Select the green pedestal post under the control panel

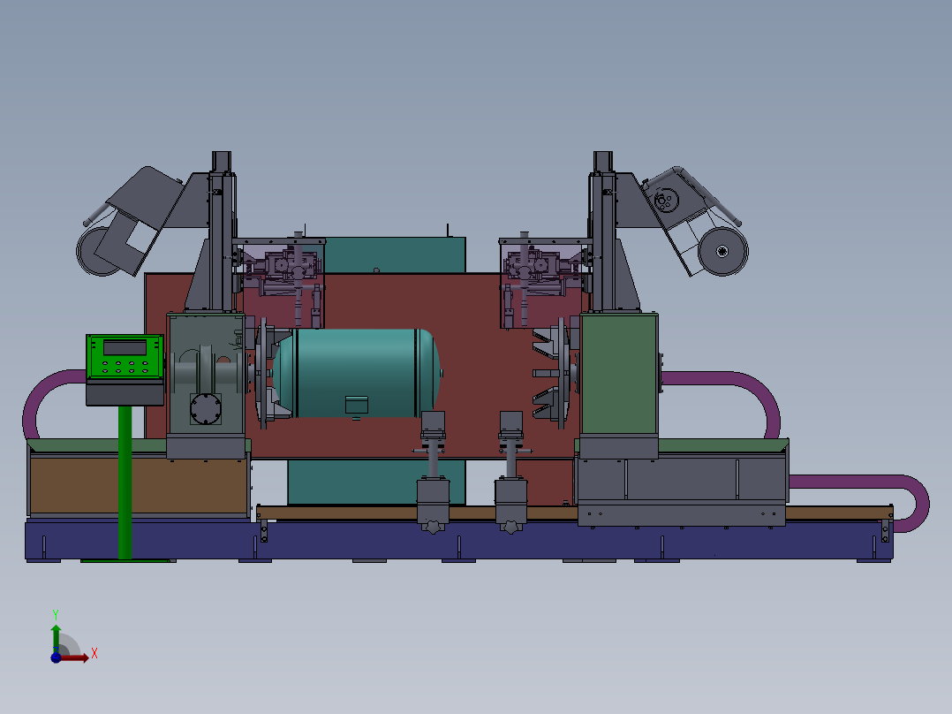pos(125,482)
